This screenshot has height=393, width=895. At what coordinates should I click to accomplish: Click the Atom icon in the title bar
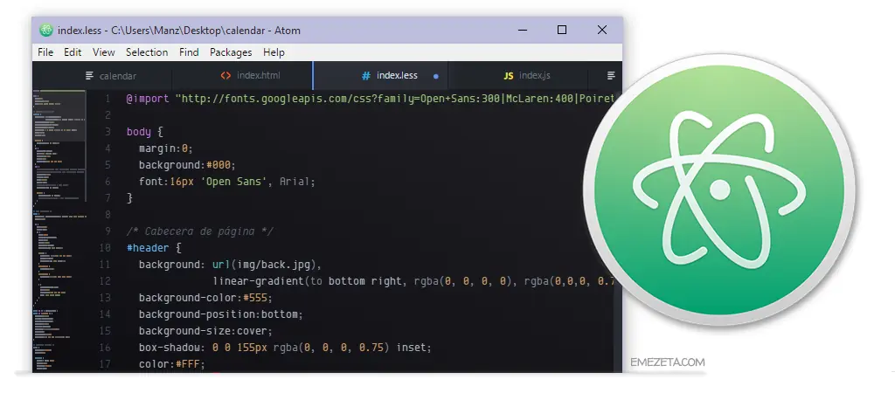pos(45,31)
